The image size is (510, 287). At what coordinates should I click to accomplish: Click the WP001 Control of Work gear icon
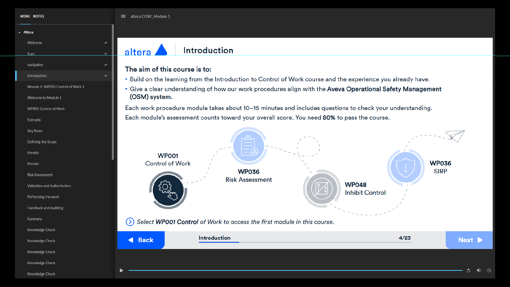(168, 190)
